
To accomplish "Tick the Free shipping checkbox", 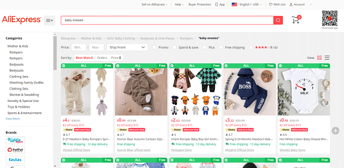I will click(x=221, y=47).
